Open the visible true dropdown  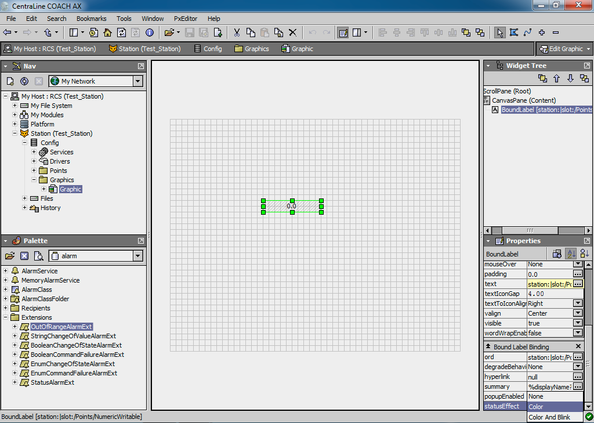pyautogui.click(x=578, y=323)
